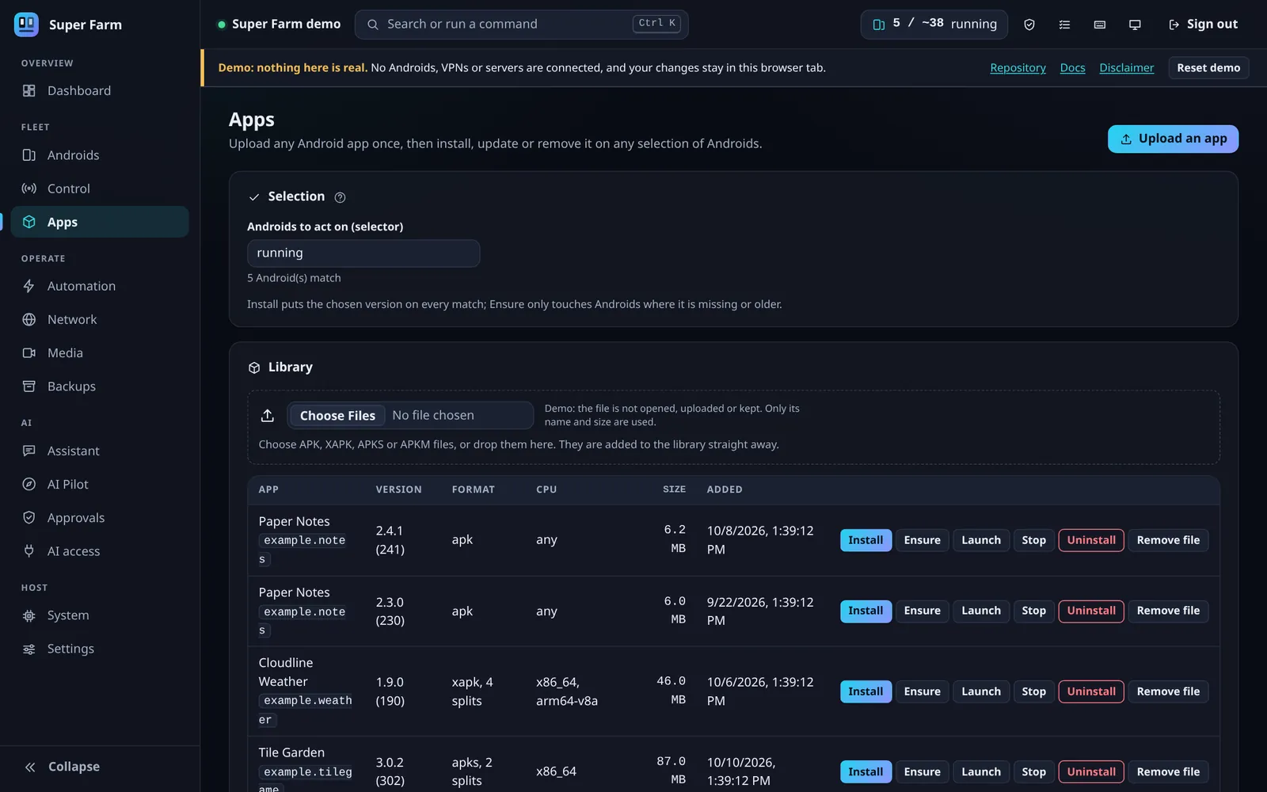Click Ensure for Paper Notes 2.3.0
1267x792 pixels.
pyautogui.click(x=922, y=611)
